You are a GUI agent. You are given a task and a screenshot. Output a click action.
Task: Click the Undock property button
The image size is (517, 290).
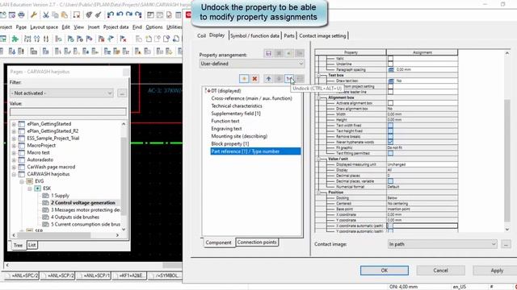[289, 79]
